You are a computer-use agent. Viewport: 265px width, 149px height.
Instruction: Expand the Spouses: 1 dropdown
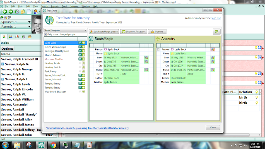[x=29, y=22]
